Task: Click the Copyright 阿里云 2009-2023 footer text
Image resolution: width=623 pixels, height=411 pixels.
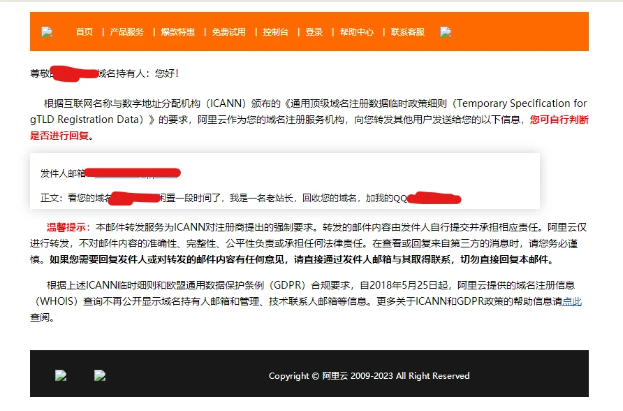Action: pos(369,376)
